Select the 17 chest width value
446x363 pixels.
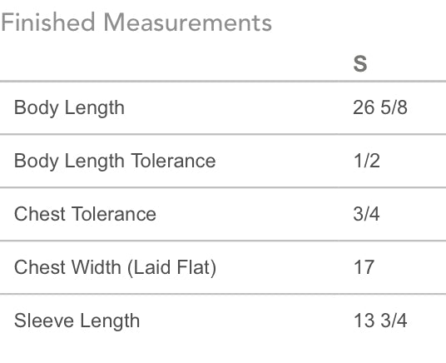click(x=364, y=267)
